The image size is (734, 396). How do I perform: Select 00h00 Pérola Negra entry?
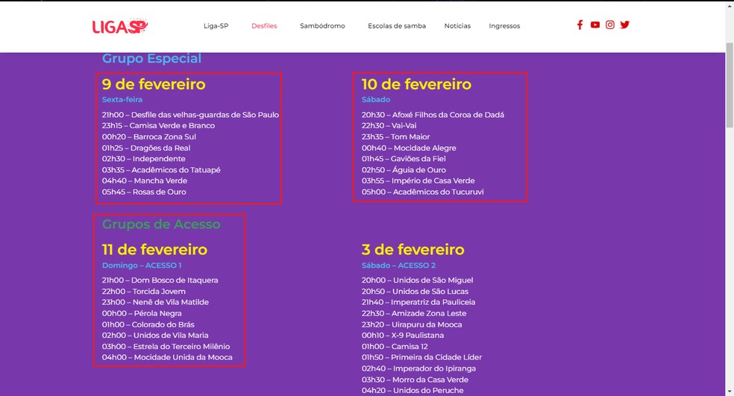pos(142,314)
